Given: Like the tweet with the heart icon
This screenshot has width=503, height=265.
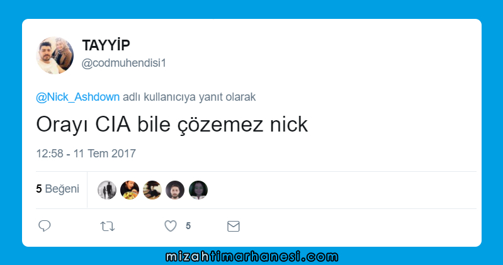Looking at the screenshot, I should tap(171, 226).
